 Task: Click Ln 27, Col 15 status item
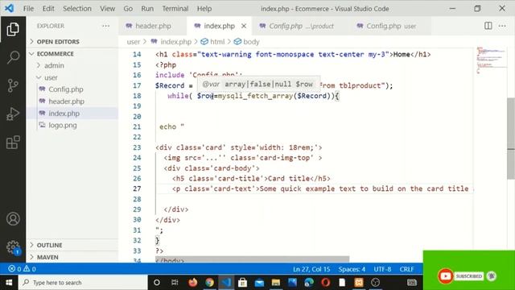click(x=311, y=269)
